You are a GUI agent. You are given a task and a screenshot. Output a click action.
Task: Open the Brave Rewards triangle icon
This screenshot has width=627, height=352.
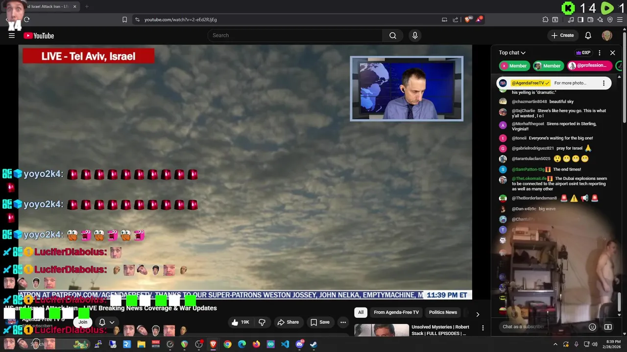point(479,20)
